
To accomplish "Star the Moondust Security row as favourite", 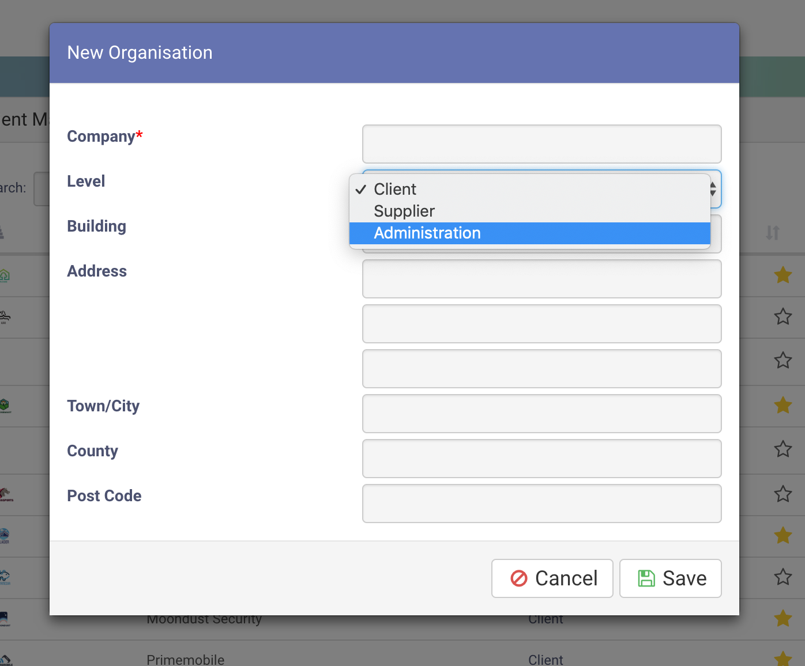I will coord(783,618).
